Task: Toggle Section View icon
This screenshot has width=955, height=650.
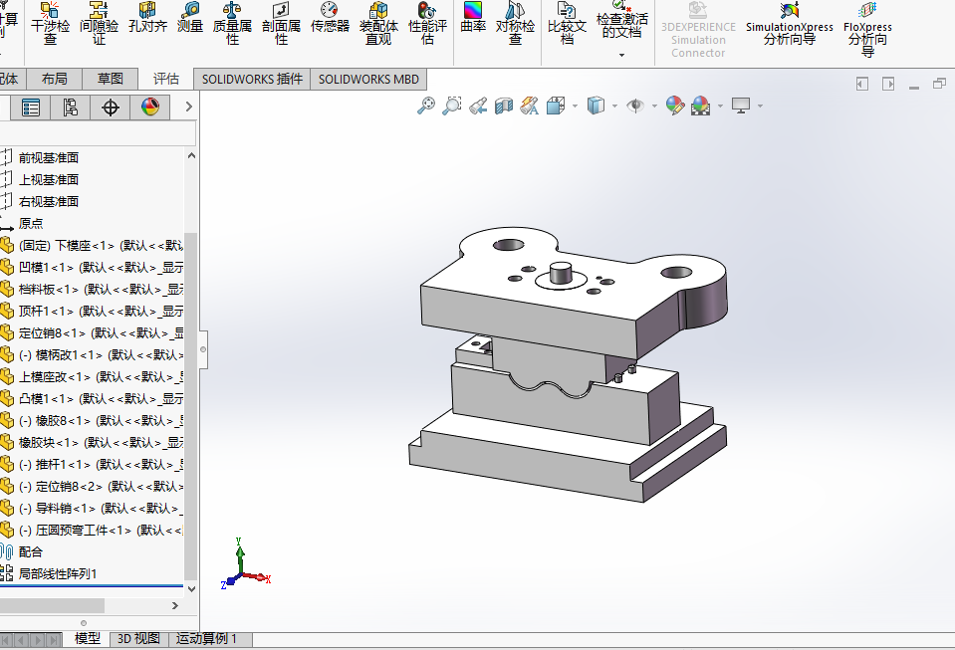Action: point(504,106)
